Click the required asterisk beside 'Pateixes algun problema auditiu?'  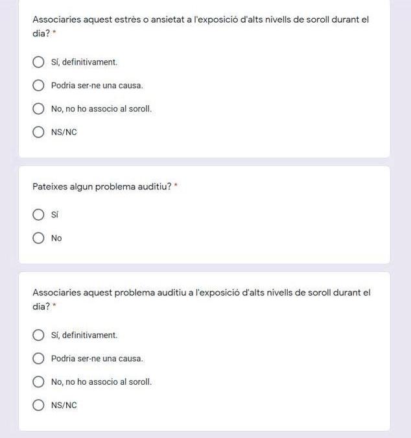point(176,186)
